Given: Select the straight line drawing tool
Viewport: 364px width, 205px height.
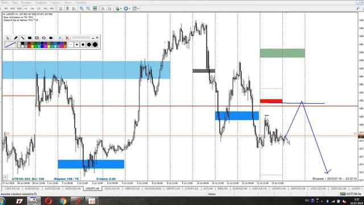Looking at the screenshot, I should pos(23,38).
